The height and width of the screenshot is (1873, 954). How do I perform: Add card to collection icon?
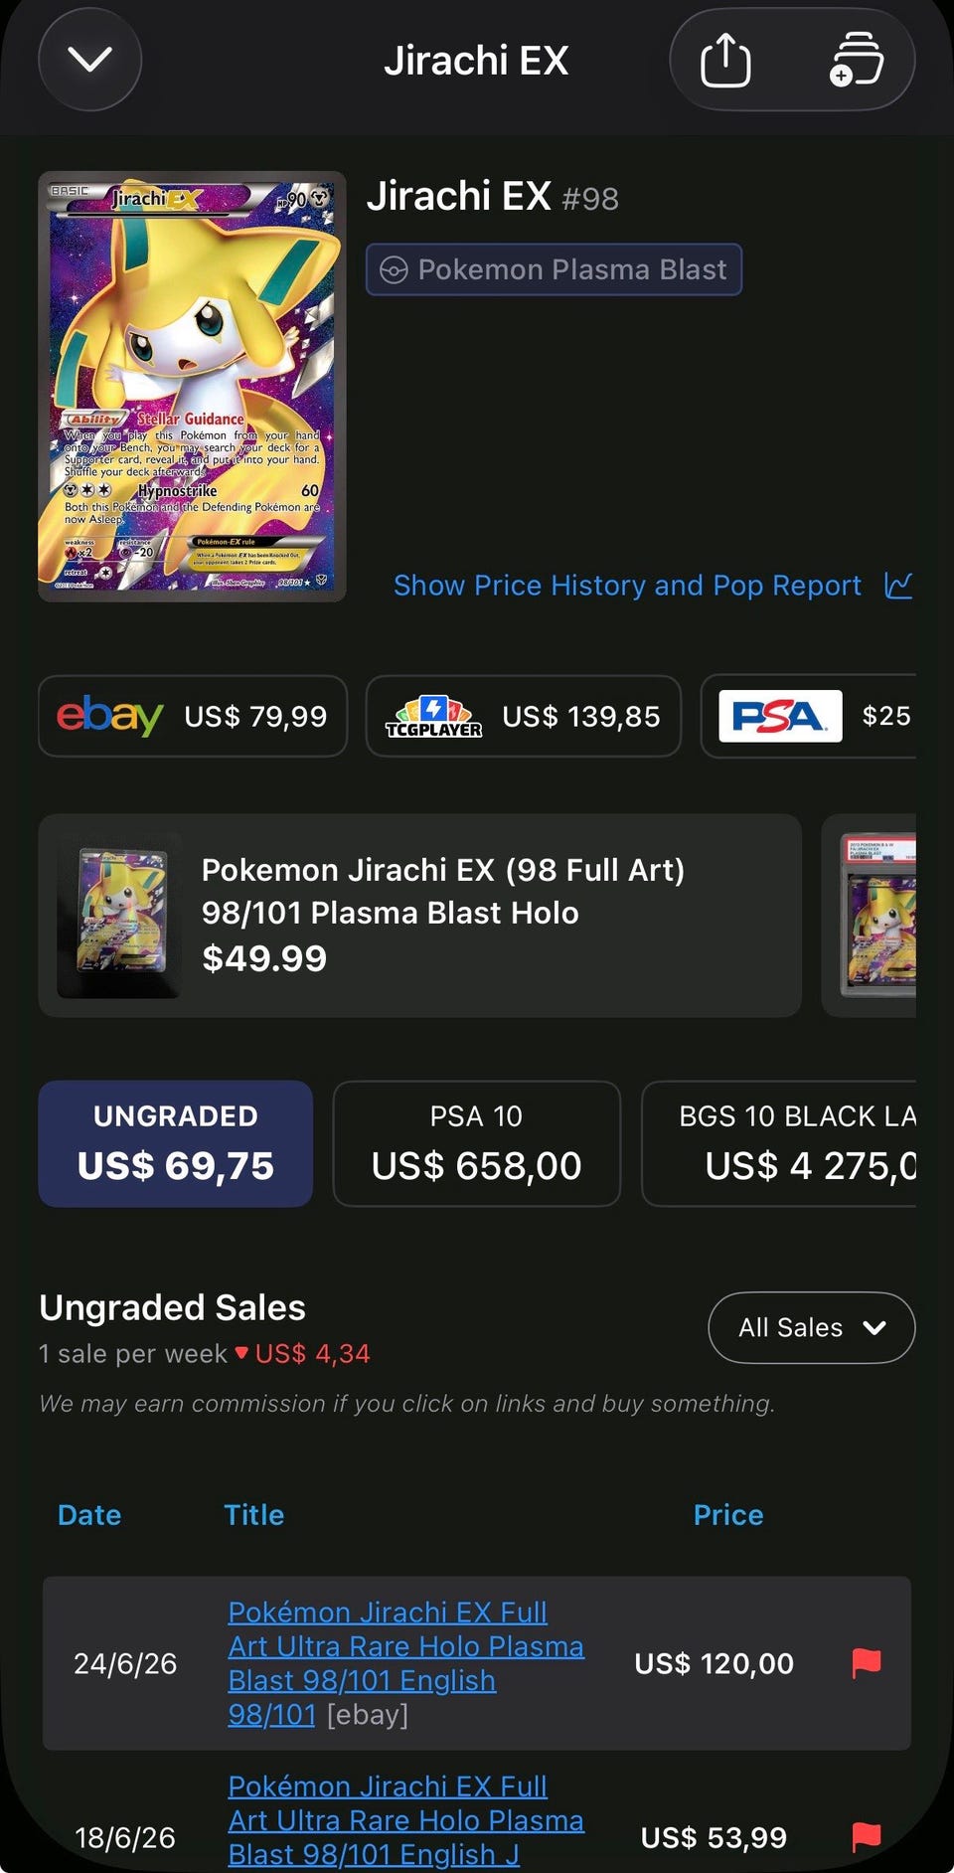click(857, 61)
